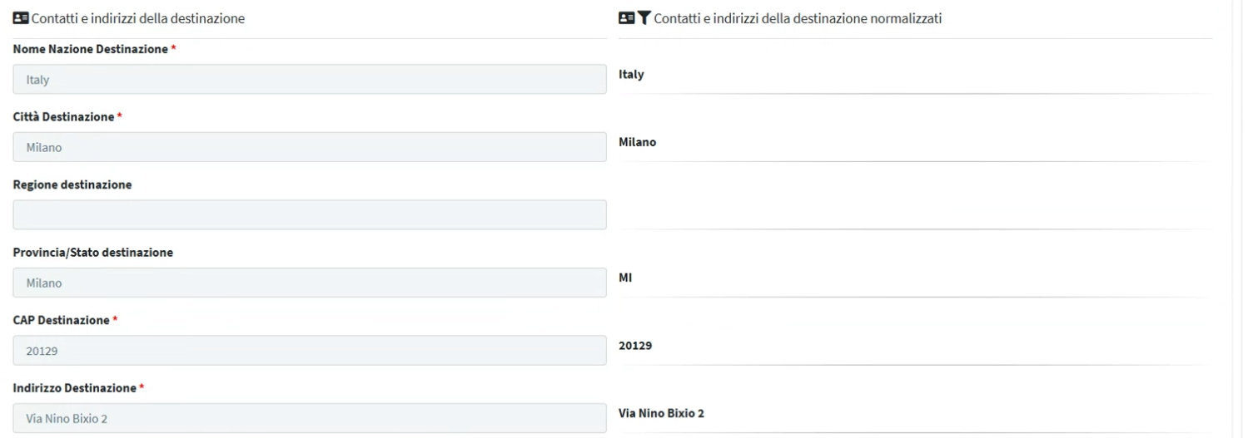Click 'Contatti e indirizzi della destinazione normalizzati' heading text
The height and width of the screenshot is (438, 1248).
coord(798,18)
